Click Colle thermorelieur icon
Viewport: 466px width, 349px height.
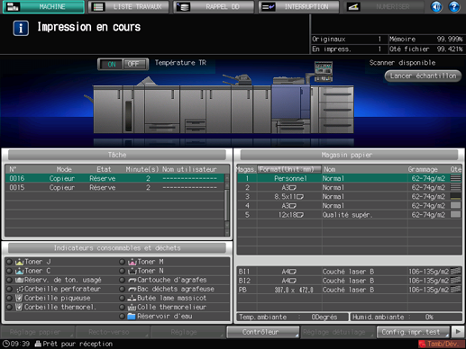(132, 308)
